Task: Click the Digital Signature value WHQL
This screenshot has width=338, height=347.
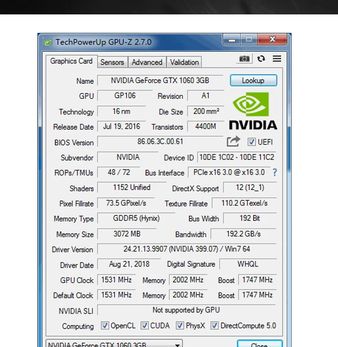Action: (248, 264)
